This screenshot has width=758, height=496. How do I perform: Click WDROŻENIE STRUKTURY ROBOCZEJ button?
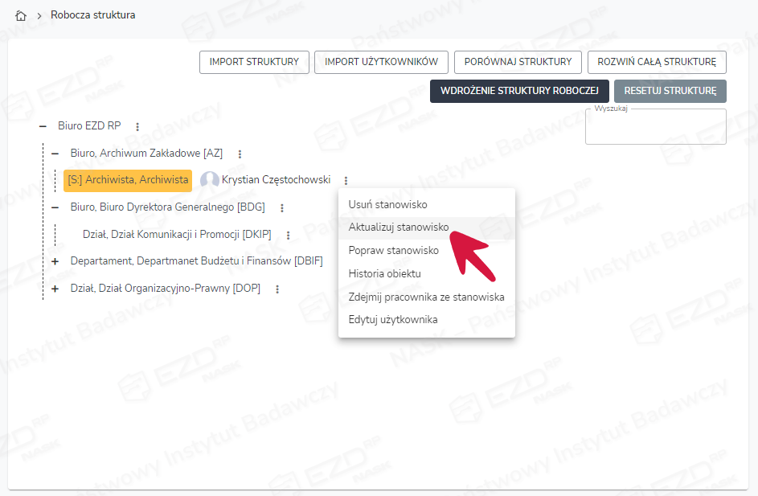point(518,91)
